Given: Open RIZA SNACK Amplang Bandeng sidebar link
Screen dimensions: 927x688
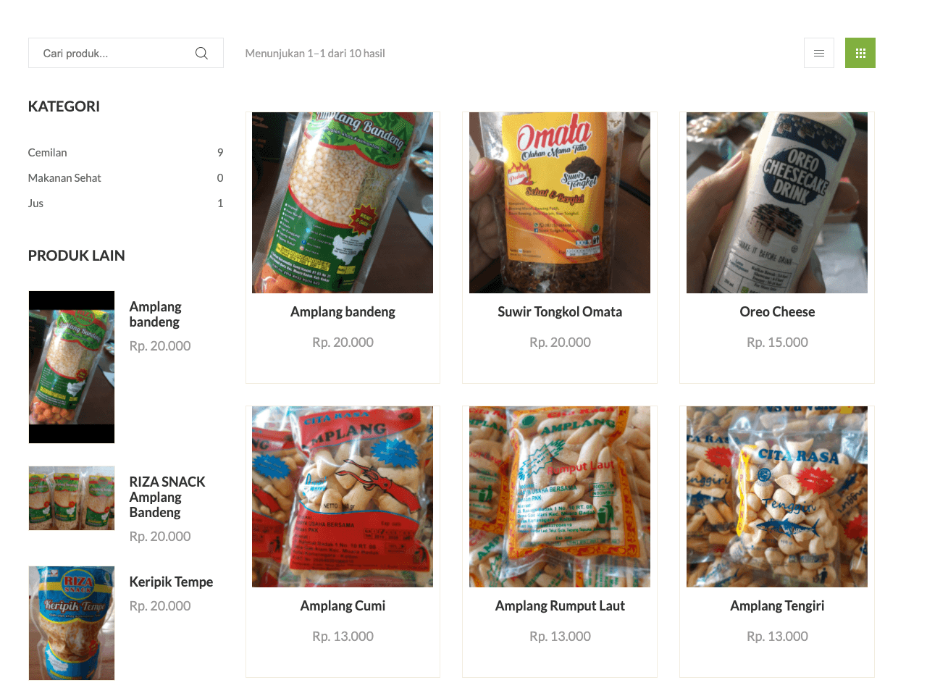Looking at the screenshot, I should (167, 497).
